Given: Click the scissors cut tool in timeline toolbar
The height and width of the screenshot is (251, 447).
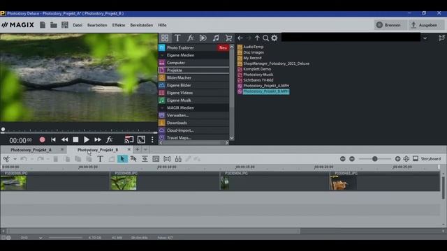Looking at the screenshot, I should click(x=6, y=159).
